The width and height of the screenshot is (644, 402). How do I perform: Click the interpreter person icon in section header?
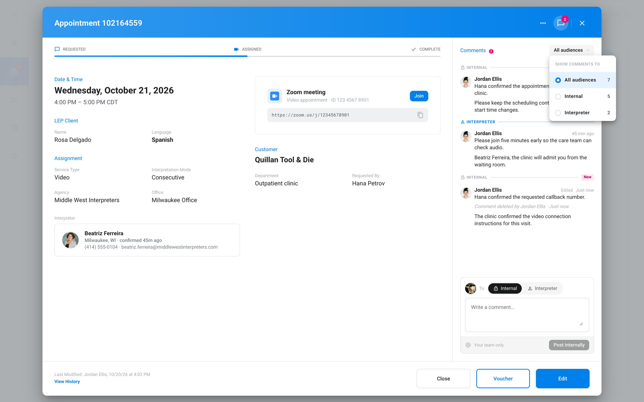tap(463, 122)
